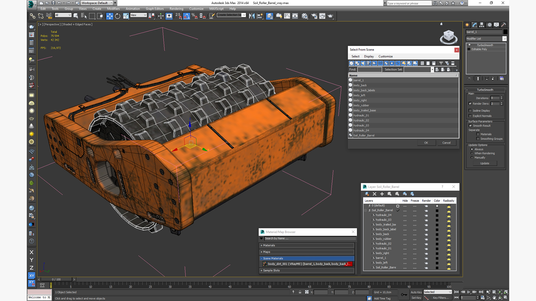The height and width of the screenshot is (301, 536).
Task: Click the 0 (default) layer color swatch
Action: [x=437, y=206]
